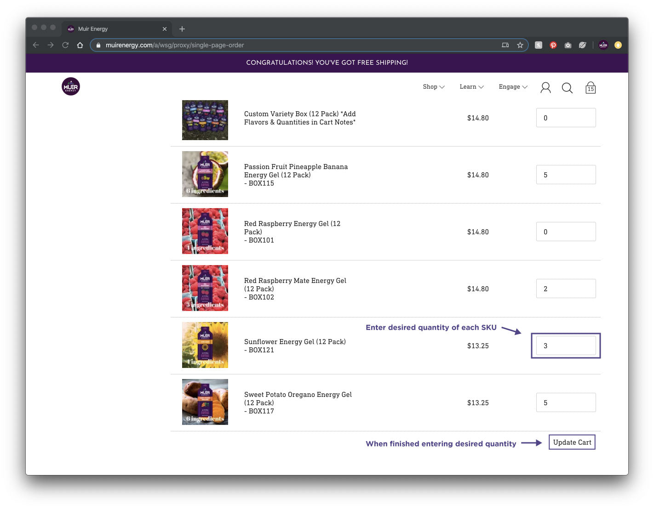Click the browser address bar URL
The height and width of the screenshot is (509, 654).
click(175, 45)
